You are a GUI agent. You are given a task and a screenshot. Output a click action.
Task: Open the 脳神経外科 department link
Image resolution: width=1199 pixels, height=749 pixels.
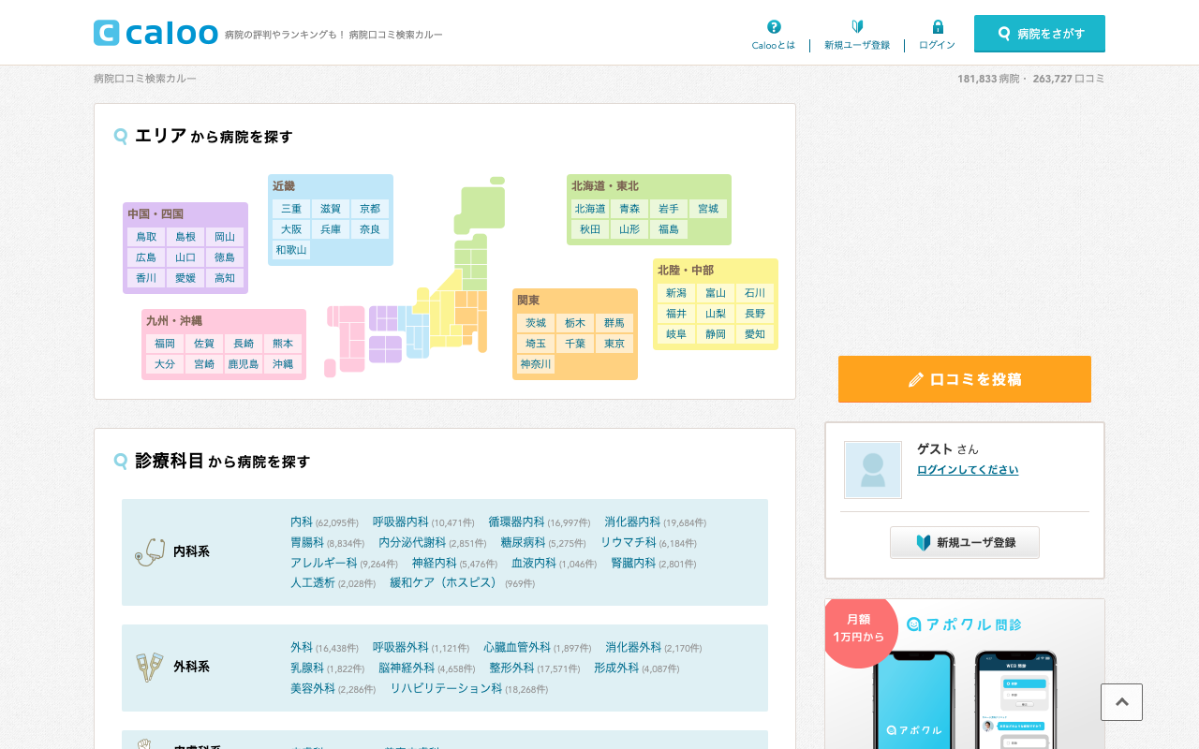(x=407, y=668)
